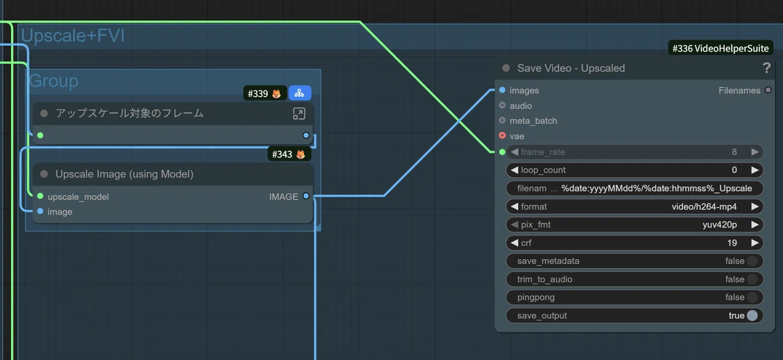Click the upscale_model input socket
The width and height of the screenshot is (783, 360).
[40, 196]
